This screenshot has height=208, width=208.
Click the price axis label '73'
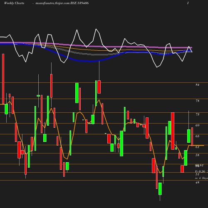click(197, 114)
